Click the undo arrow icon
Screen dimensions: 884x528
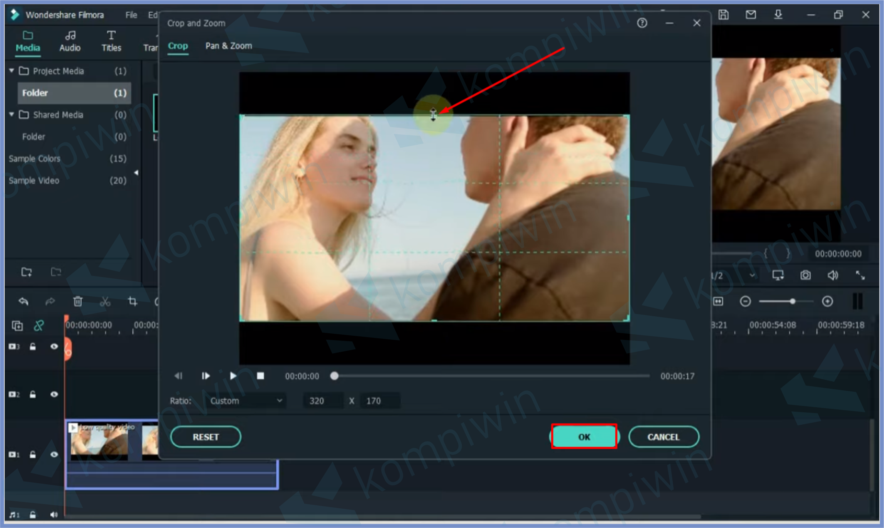pos(23,302)
